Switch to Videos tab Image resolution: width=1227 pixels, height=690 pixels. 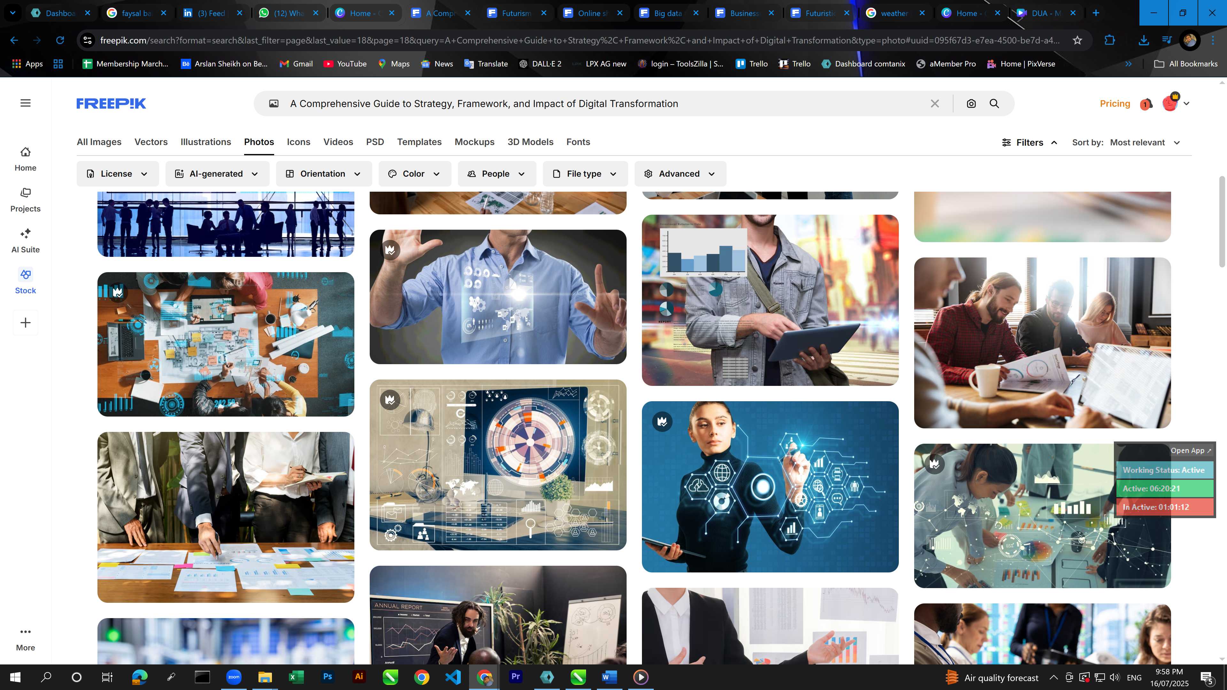[338, 142]
